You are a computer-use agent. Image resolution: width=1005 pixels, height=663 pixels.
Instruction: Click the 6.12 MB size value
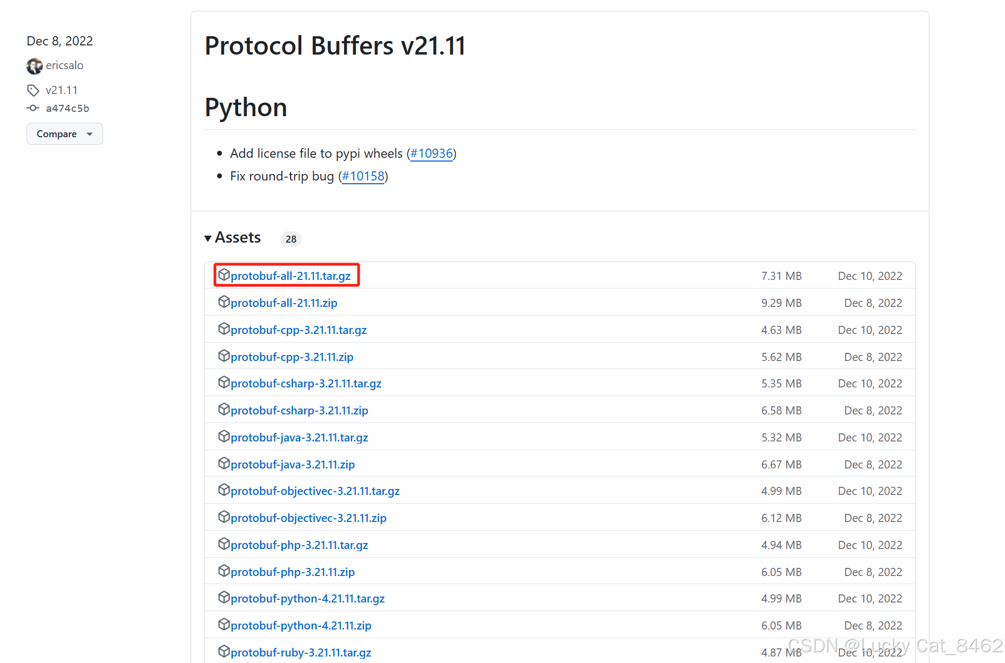pos(781,518)
